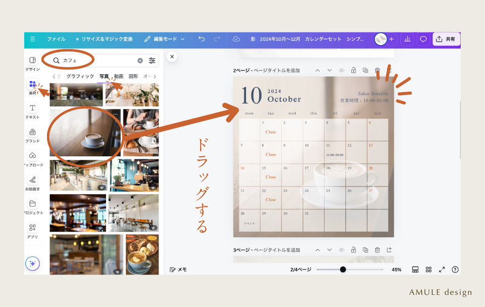Open the insights bar chart icon
The image size is (485, 307).
pos(408,38)
